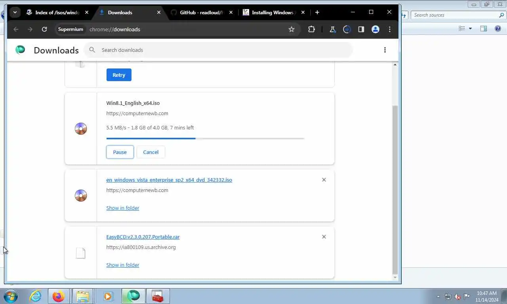Click the Supermium logo beside Downloads
The width and height of the screenshot is (507, 304).
pos(20,50)
